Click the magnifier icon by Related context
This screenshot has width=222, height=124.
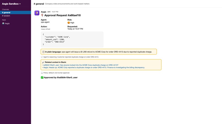(43, 62)
